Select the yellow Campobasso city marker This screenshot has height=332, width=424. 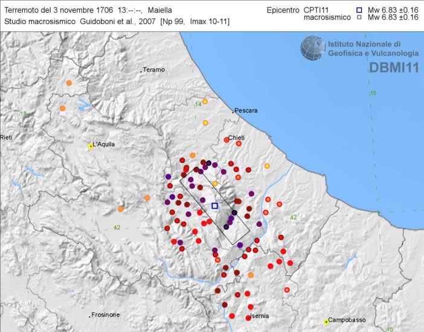point(326,321)
